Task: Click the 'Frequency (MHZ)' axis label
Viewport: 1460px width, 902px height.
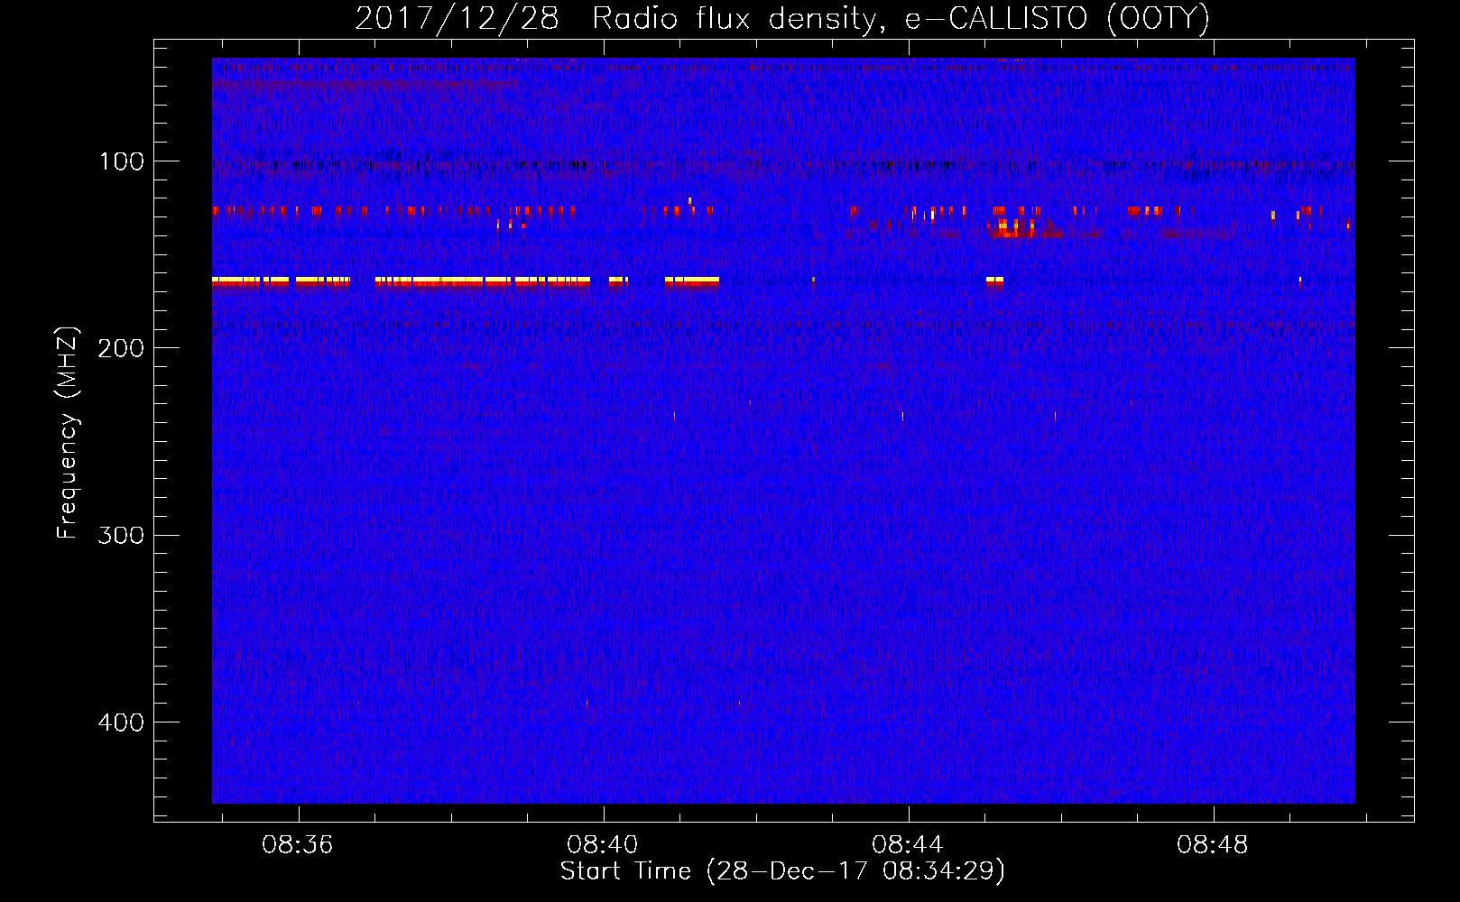Action: click(x=68, y=433)
